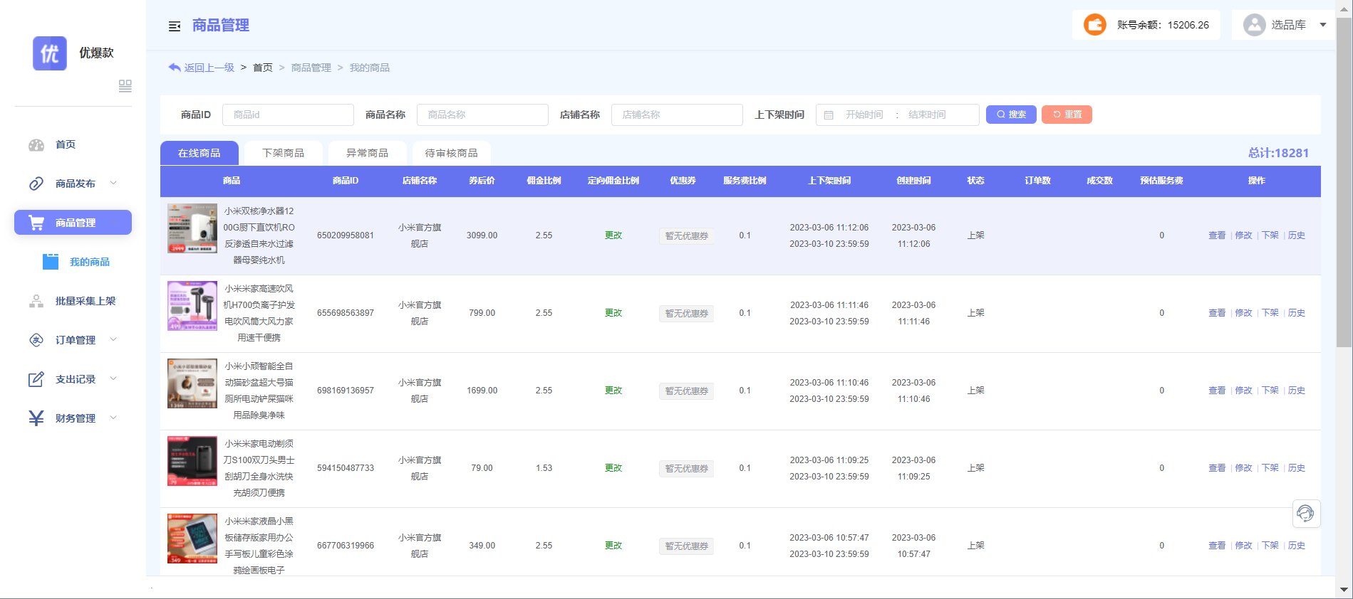The image size is (1353, 599).
Task: Click 下架 for 小米米家电动剃须刀 row
Action: coord(1270,468)
